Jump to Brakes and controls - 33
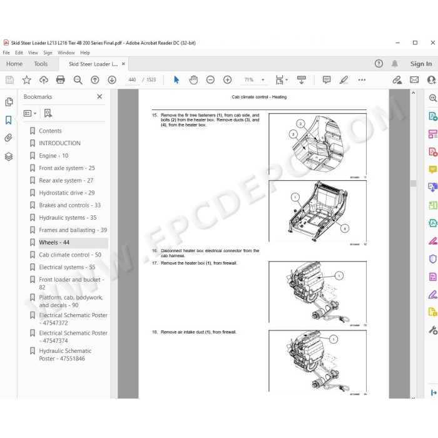 click(x=70, y=205)
